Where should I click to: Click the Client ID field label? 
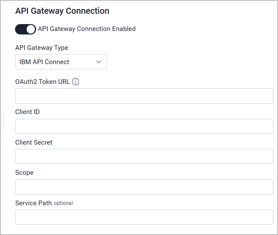click(27, 112)
